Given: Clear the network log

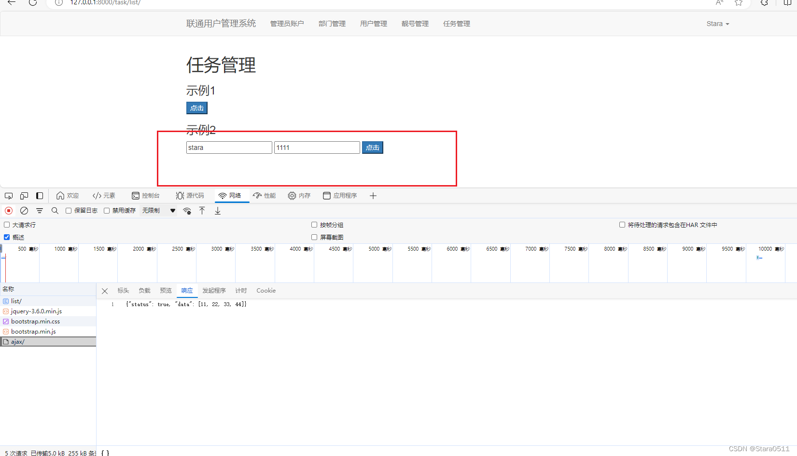Looking at the screenshot, I should tap(24, 211).
